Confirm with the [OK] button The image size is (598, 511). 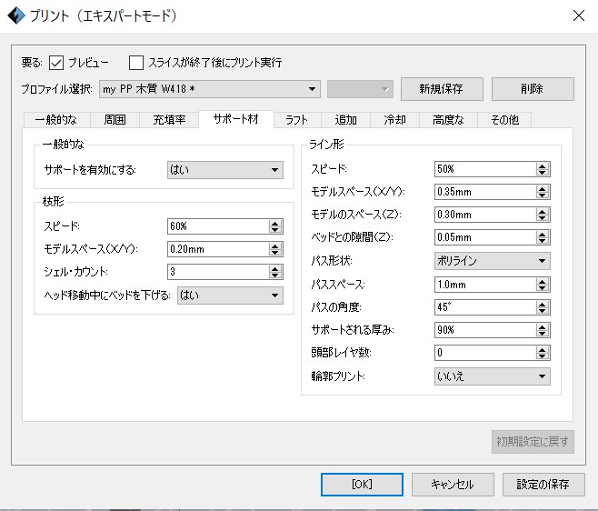click(362, 485)
